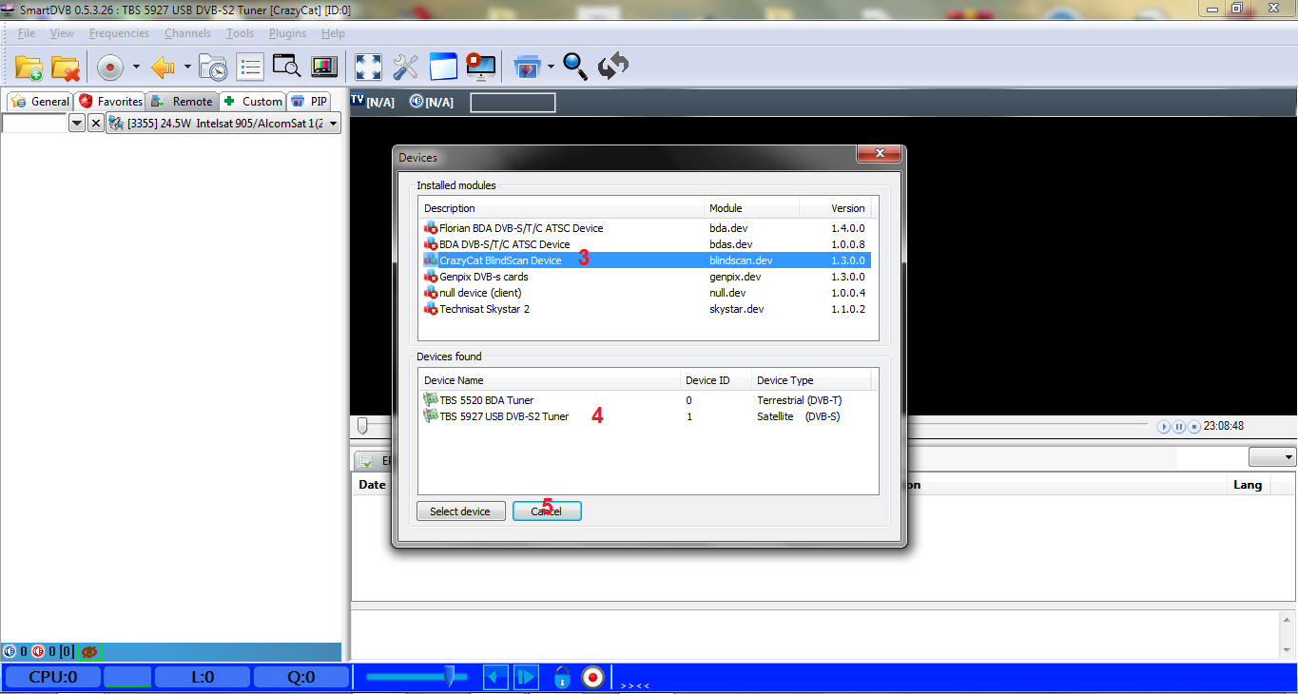Click the bottom bar record button

click(592, 677)
